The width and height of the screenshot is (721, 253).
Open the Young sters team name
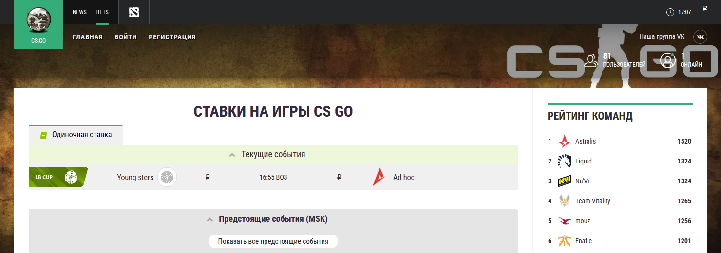click(x=135, y=178)
